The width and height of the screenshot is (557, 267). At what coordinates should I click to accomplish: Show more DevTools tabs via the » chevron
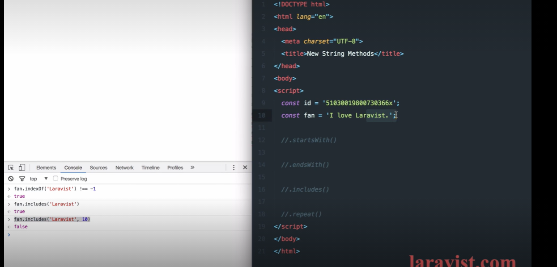(x=192, y=167)
